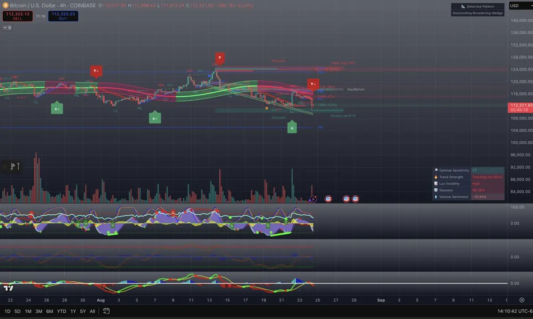
Task: Open the purple lightning event icon
Action: click(x=313, y=199)
